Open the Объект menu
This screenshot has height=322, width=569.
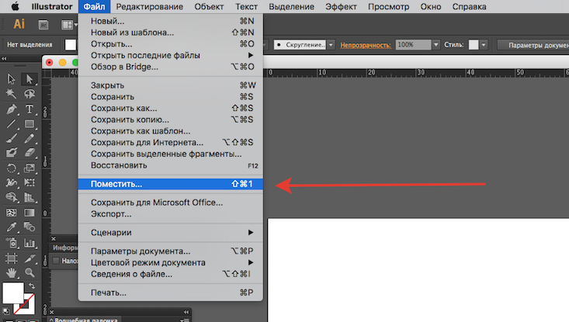tap(209, 6)
